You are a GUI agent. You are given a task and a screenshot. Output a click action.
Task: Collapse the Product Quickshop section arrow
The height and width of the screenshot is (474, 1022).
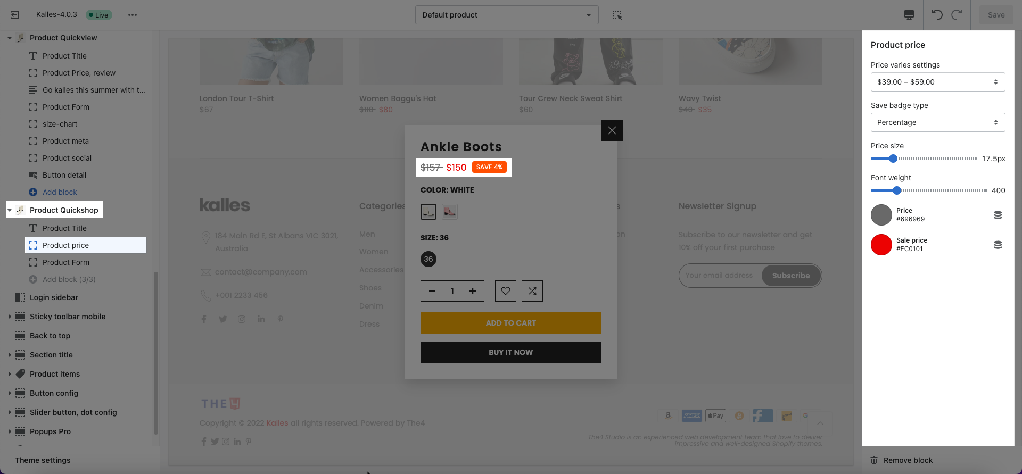[x=10, y=210]
